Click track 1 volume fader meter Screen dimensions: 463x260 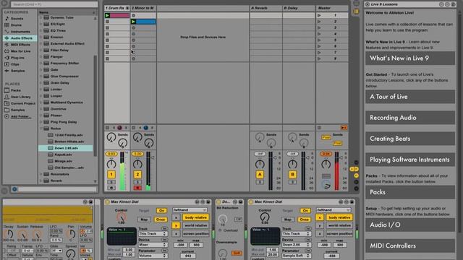click(x=122, y=171)
